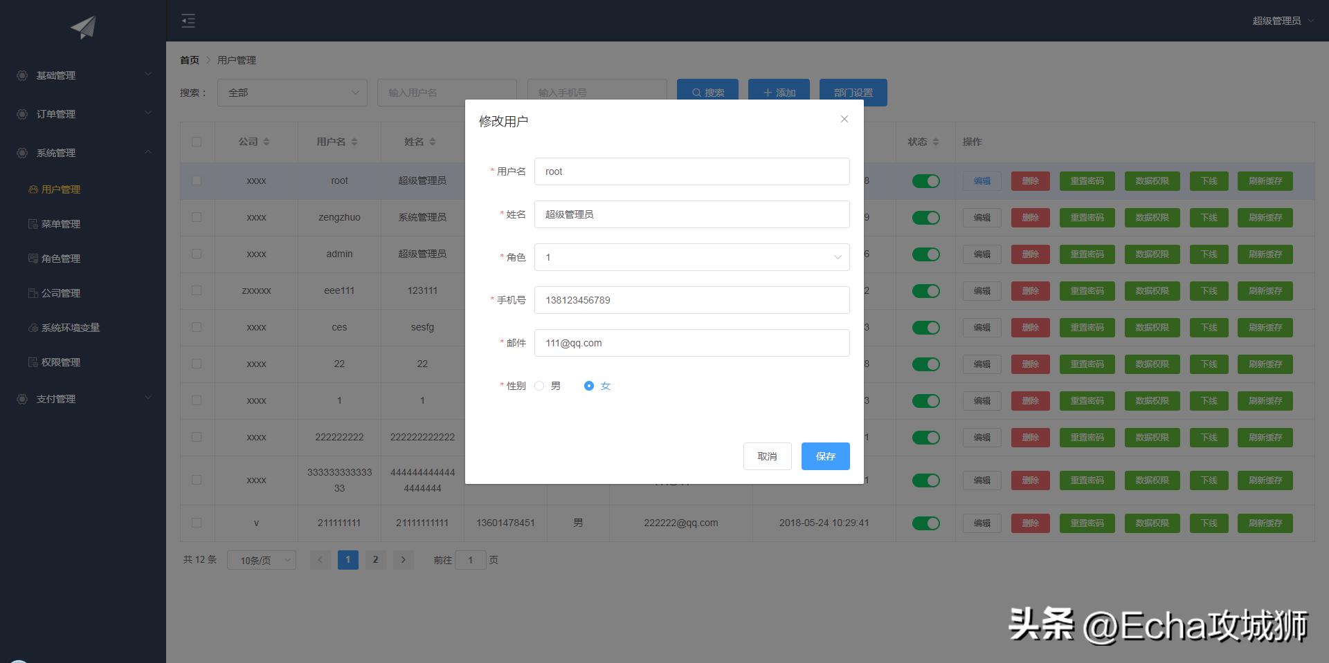Check the checkbox on zengzhuo row
The height and width of the screenshot is (663, 1329).
click(197, 217)
